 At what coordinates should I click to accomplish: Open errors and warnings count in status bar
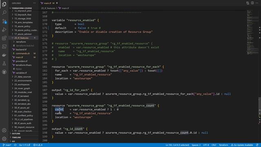click(38, 145)
